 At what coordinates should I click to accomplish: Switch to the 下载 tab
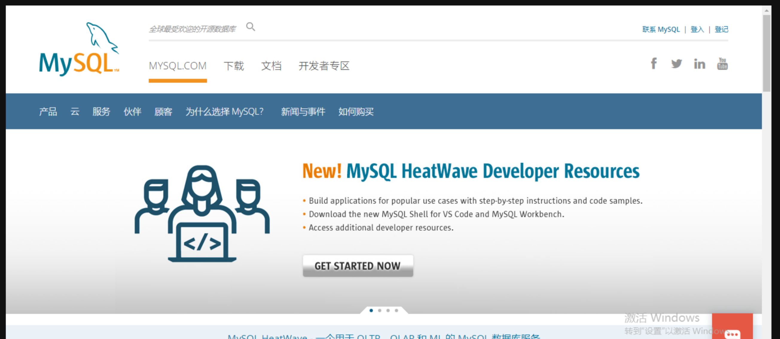(x=234, y=66)
